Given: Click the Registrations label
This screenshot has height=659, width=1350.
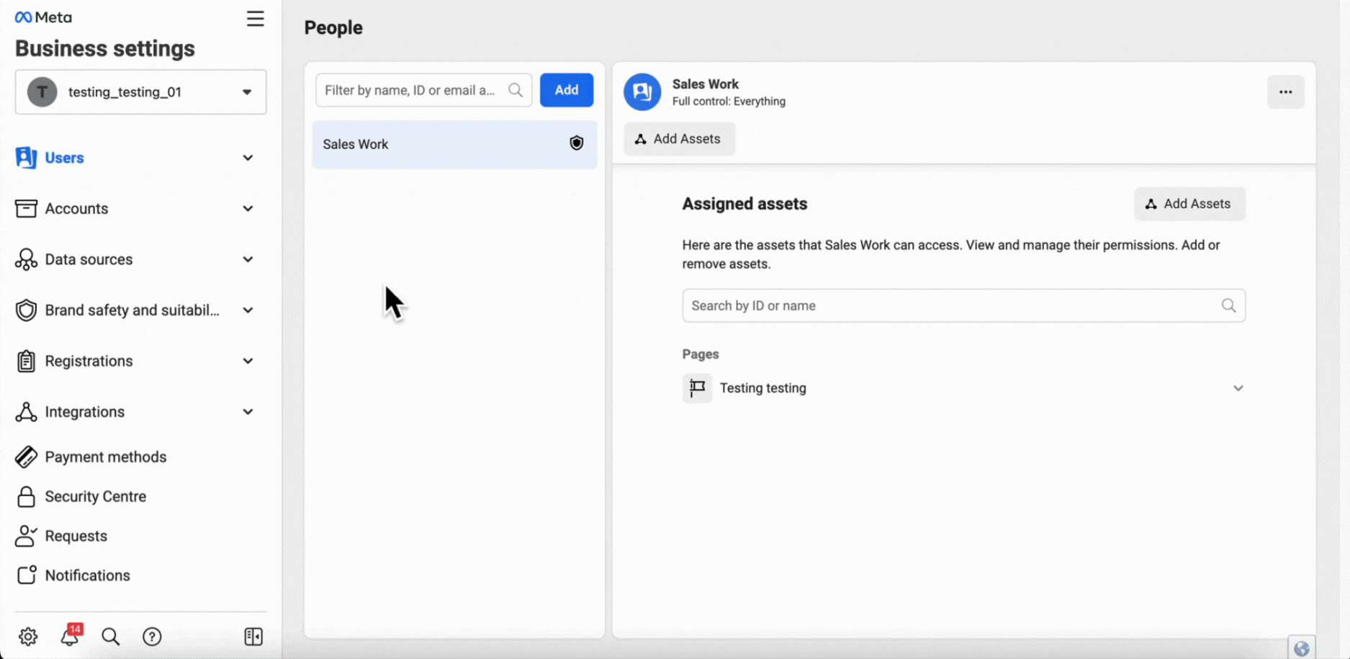Looking at the screenshot, I should [x=89, y=361].
